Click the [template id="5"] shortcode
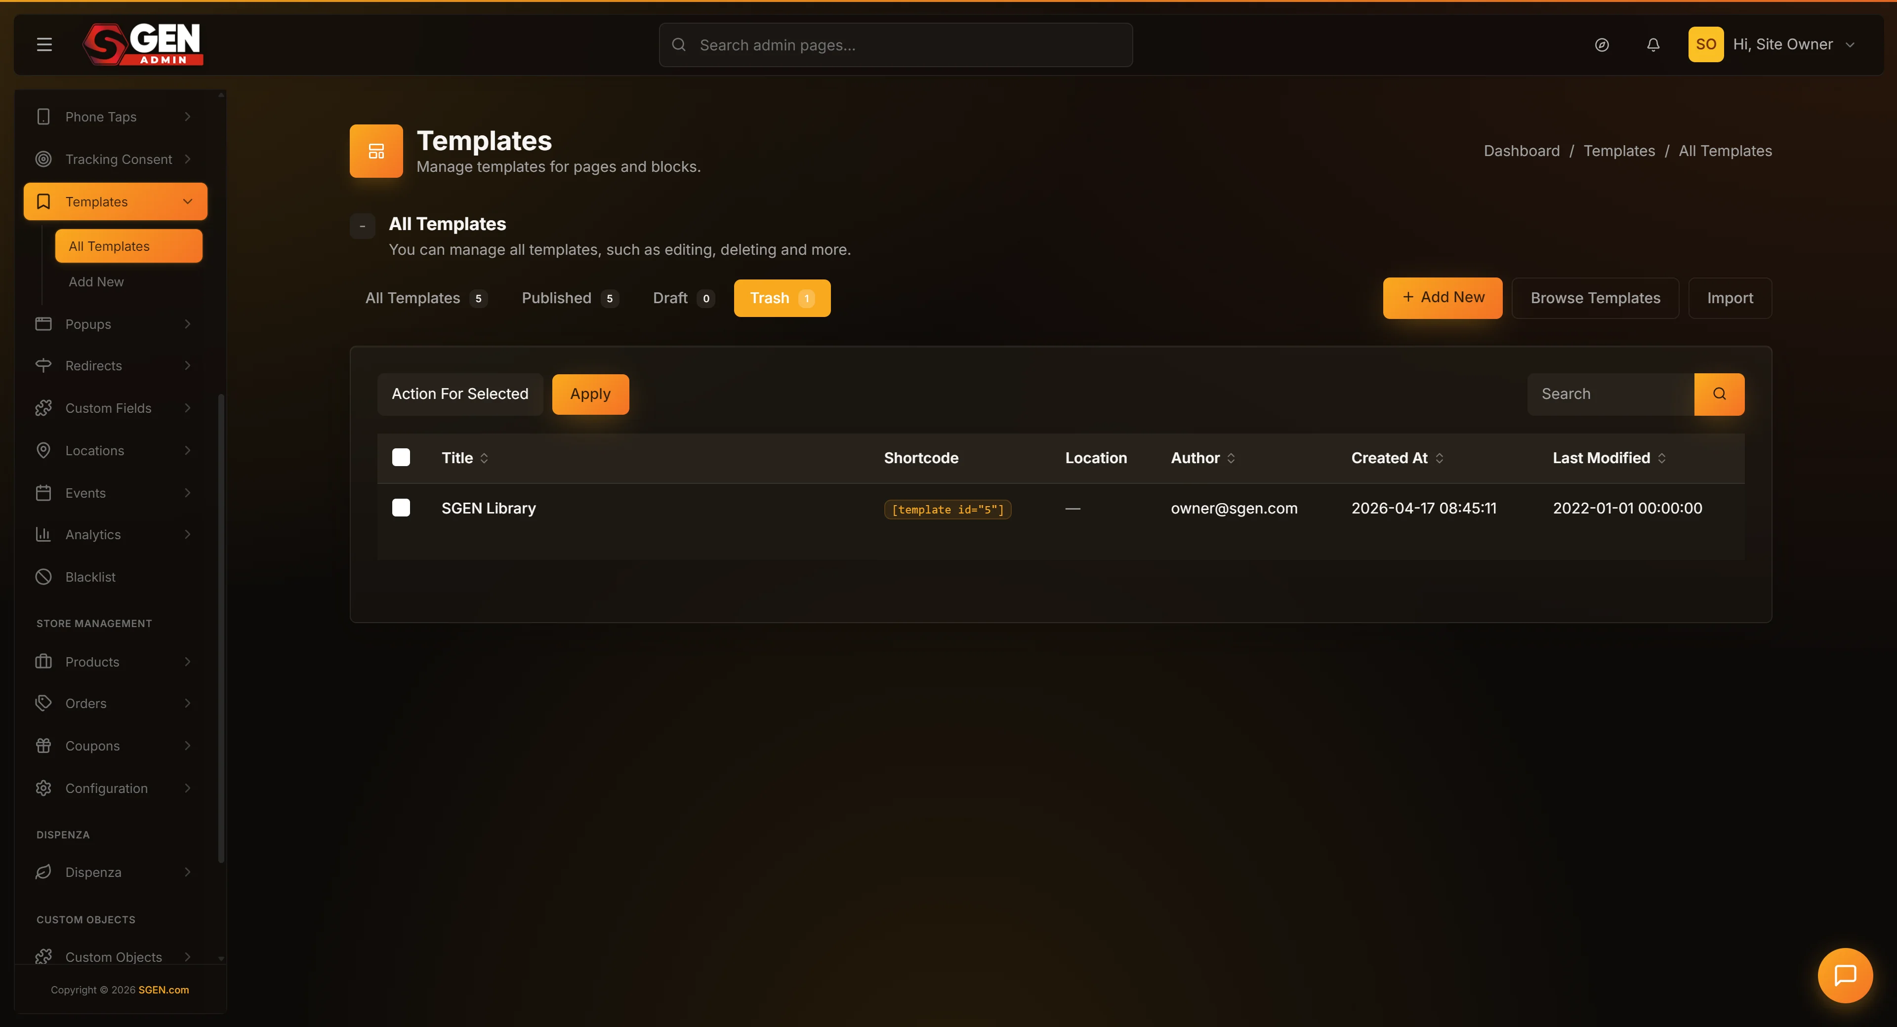 [x=947, y=509]
